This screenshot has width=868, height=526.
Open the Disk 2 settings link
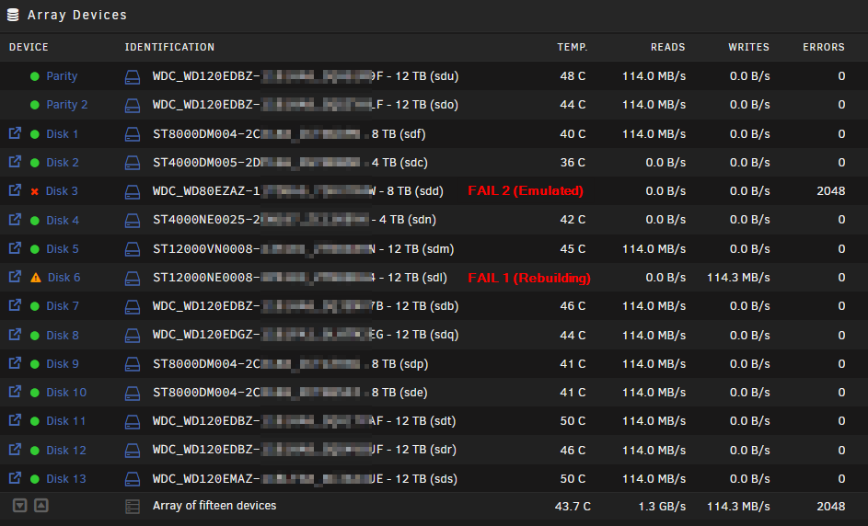coord(63,163)
